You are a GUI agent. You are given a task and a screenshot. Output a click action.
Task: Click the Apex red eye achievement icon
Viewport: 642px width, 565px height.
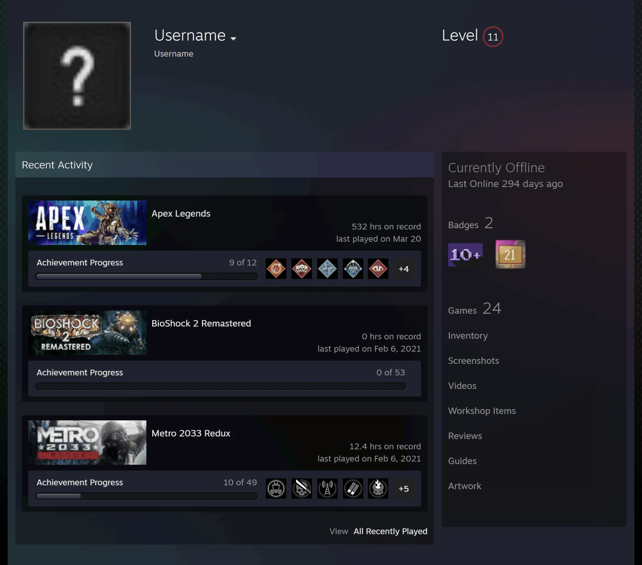[378, 269]
